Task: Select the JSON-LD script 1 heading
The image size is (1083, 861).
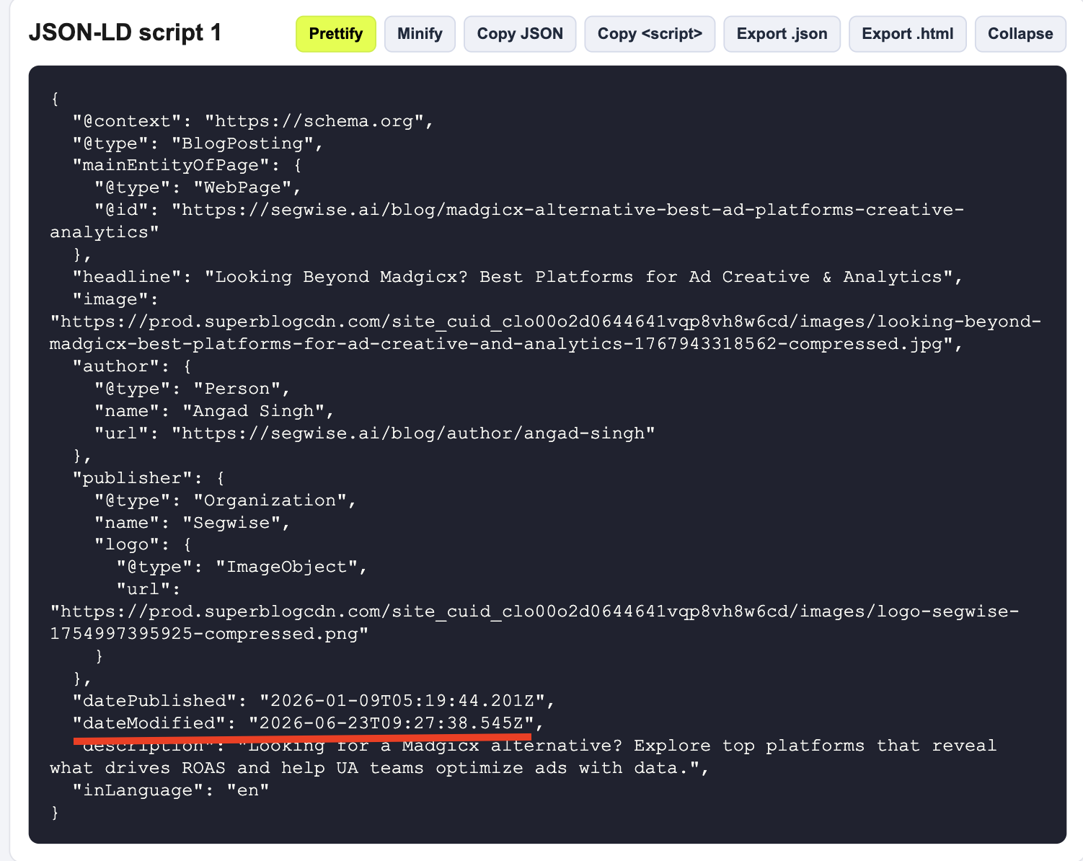Action: click(125, 33)
